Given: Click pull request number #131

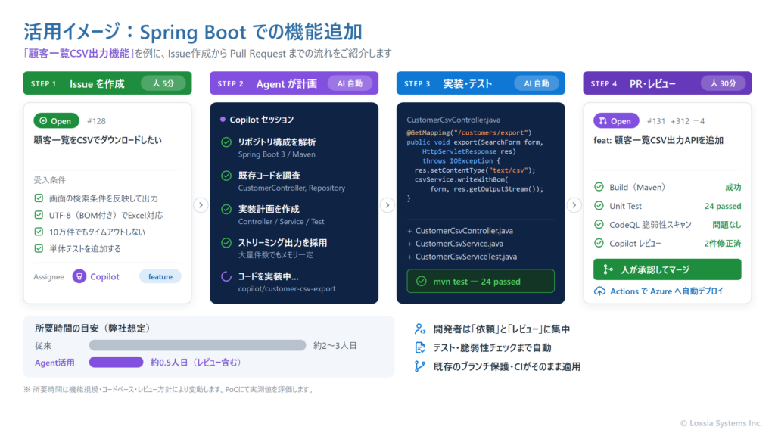Looking at the screenshot, I should point(656,121).
